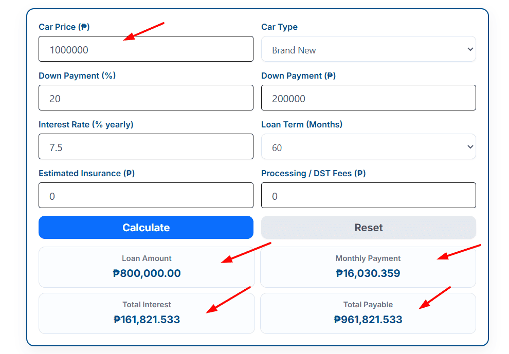
Task: Click the Total Interest result card
Action: pyautogui.click(x=146, y=313)
